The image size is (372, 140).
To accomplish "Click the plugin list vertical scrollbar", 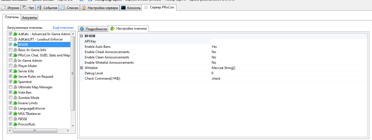I will [73, 74].
